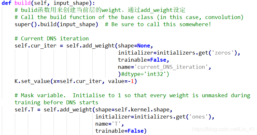
Task: Click 'K.set_value(x=self.cur_iter, value=-1)' line
Action: tap(76, 81)
